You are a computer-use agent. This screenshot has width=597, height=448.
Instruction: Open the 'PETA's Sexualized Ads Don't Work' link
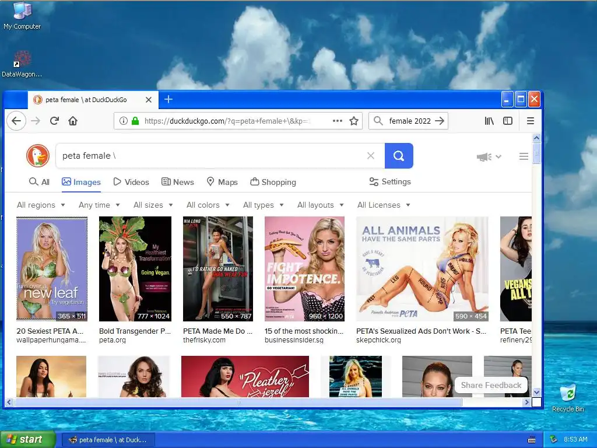(x=421, y=331)
